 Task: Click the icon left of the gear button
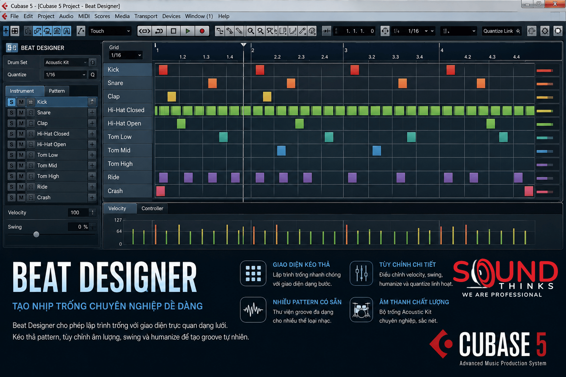pos(531,31)
